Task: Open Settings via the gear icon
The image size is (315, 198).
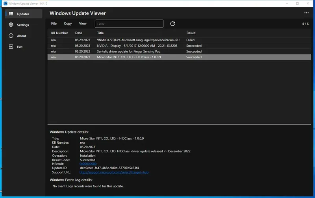Action: tap(11, 25)
